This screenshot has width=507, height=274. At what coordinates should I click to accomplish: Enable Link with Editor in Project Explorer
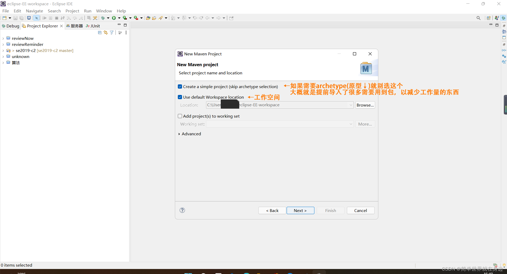106,32
